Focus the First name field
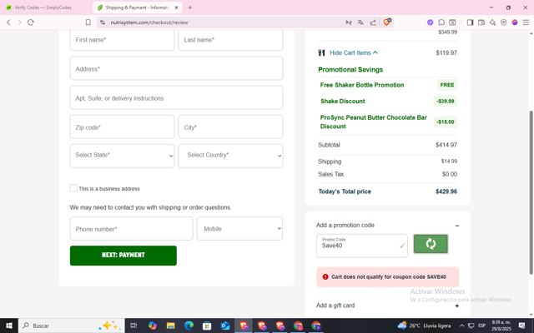Image resolution: width=534 pixels, height=333 pixels. [x=123, y=40]
